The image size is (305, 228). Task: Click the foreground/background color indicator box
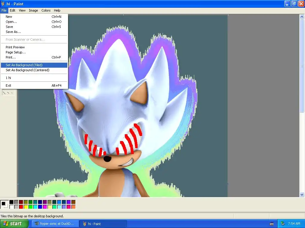click(x=4, y=204)
